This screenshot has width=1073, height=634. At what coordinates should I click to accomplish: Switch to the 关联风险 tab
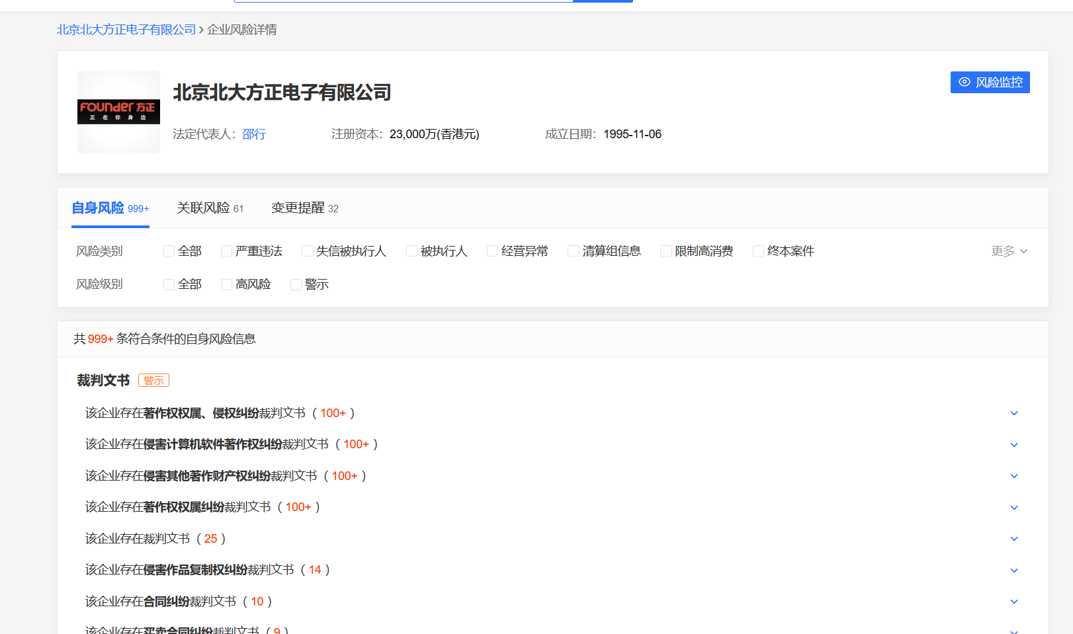(x=210, y=208)
